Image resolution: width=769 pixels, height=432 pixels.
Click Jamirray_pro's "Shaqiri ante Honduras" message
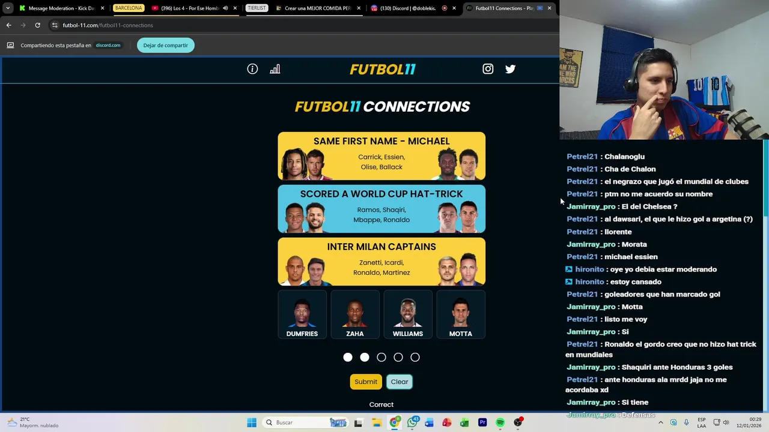click(649, 367)
